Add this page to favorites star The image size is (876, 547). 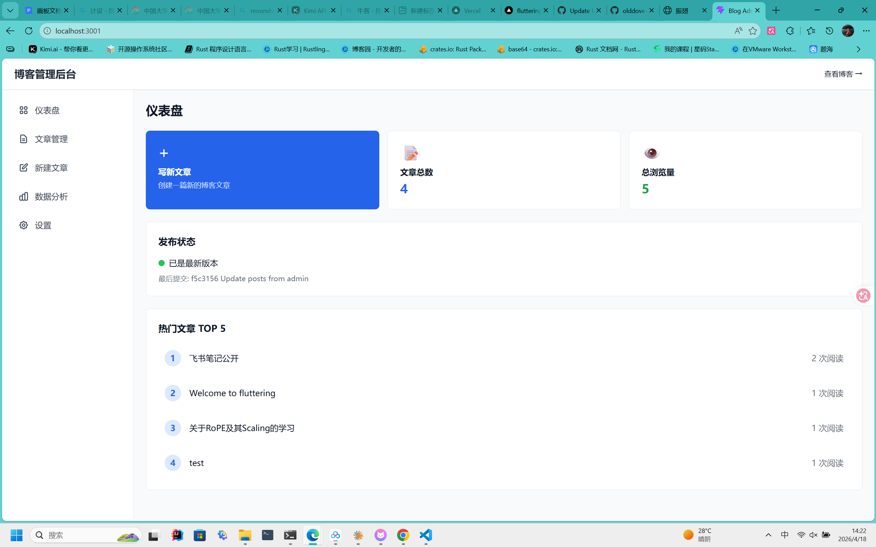(x=752, y=31)
